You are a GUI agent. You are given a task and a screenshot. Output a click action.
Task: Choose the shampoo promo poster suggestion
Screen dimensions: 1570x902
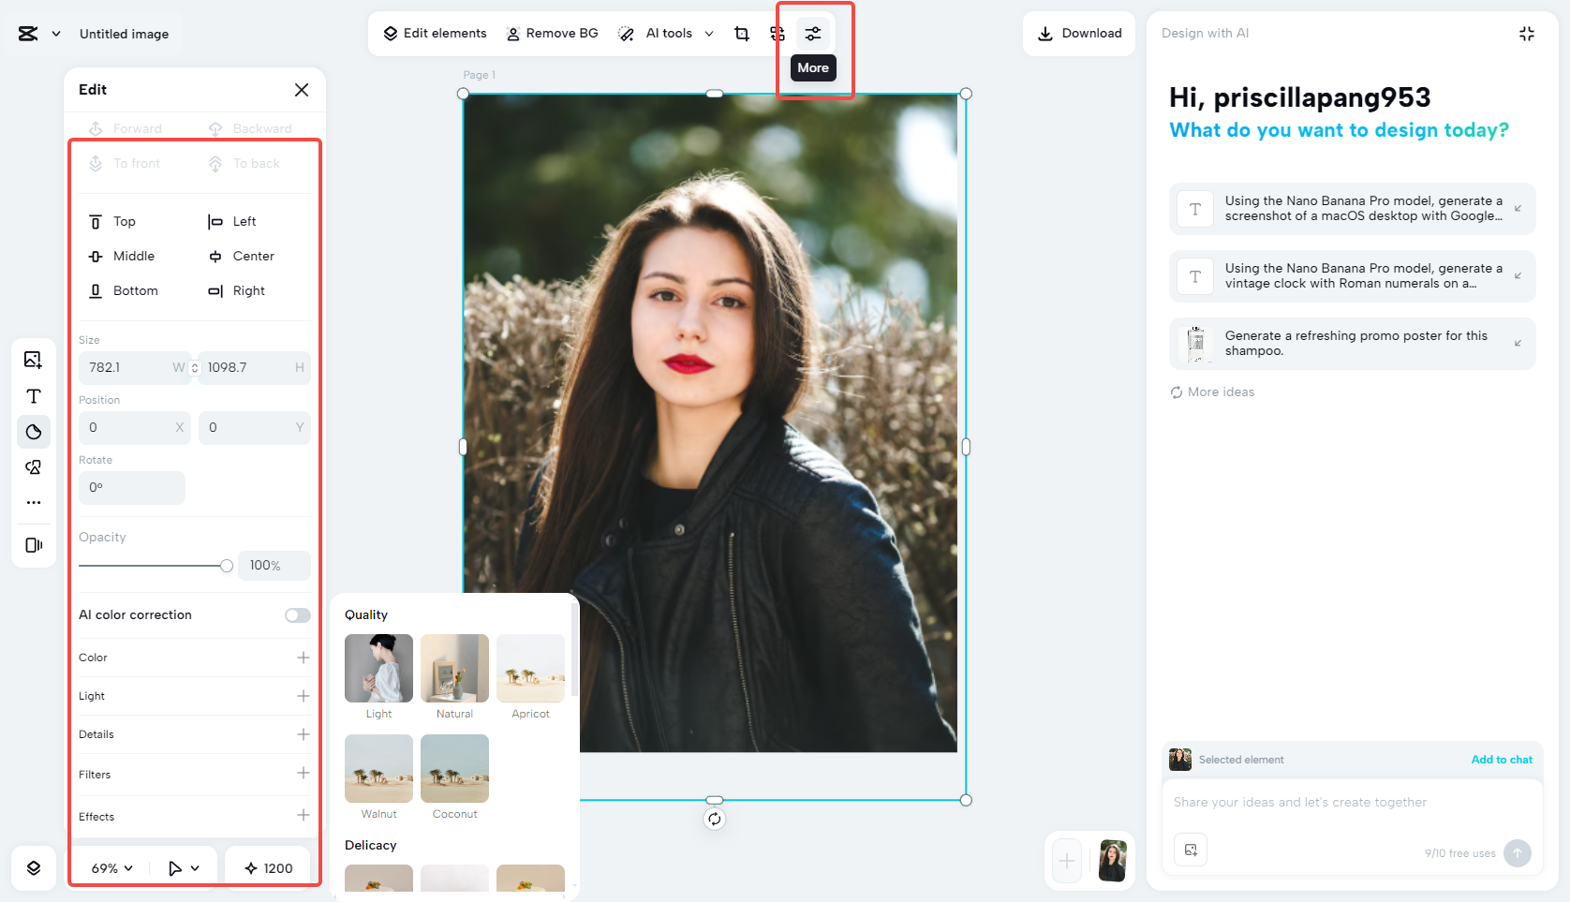tap(1352, 344)
